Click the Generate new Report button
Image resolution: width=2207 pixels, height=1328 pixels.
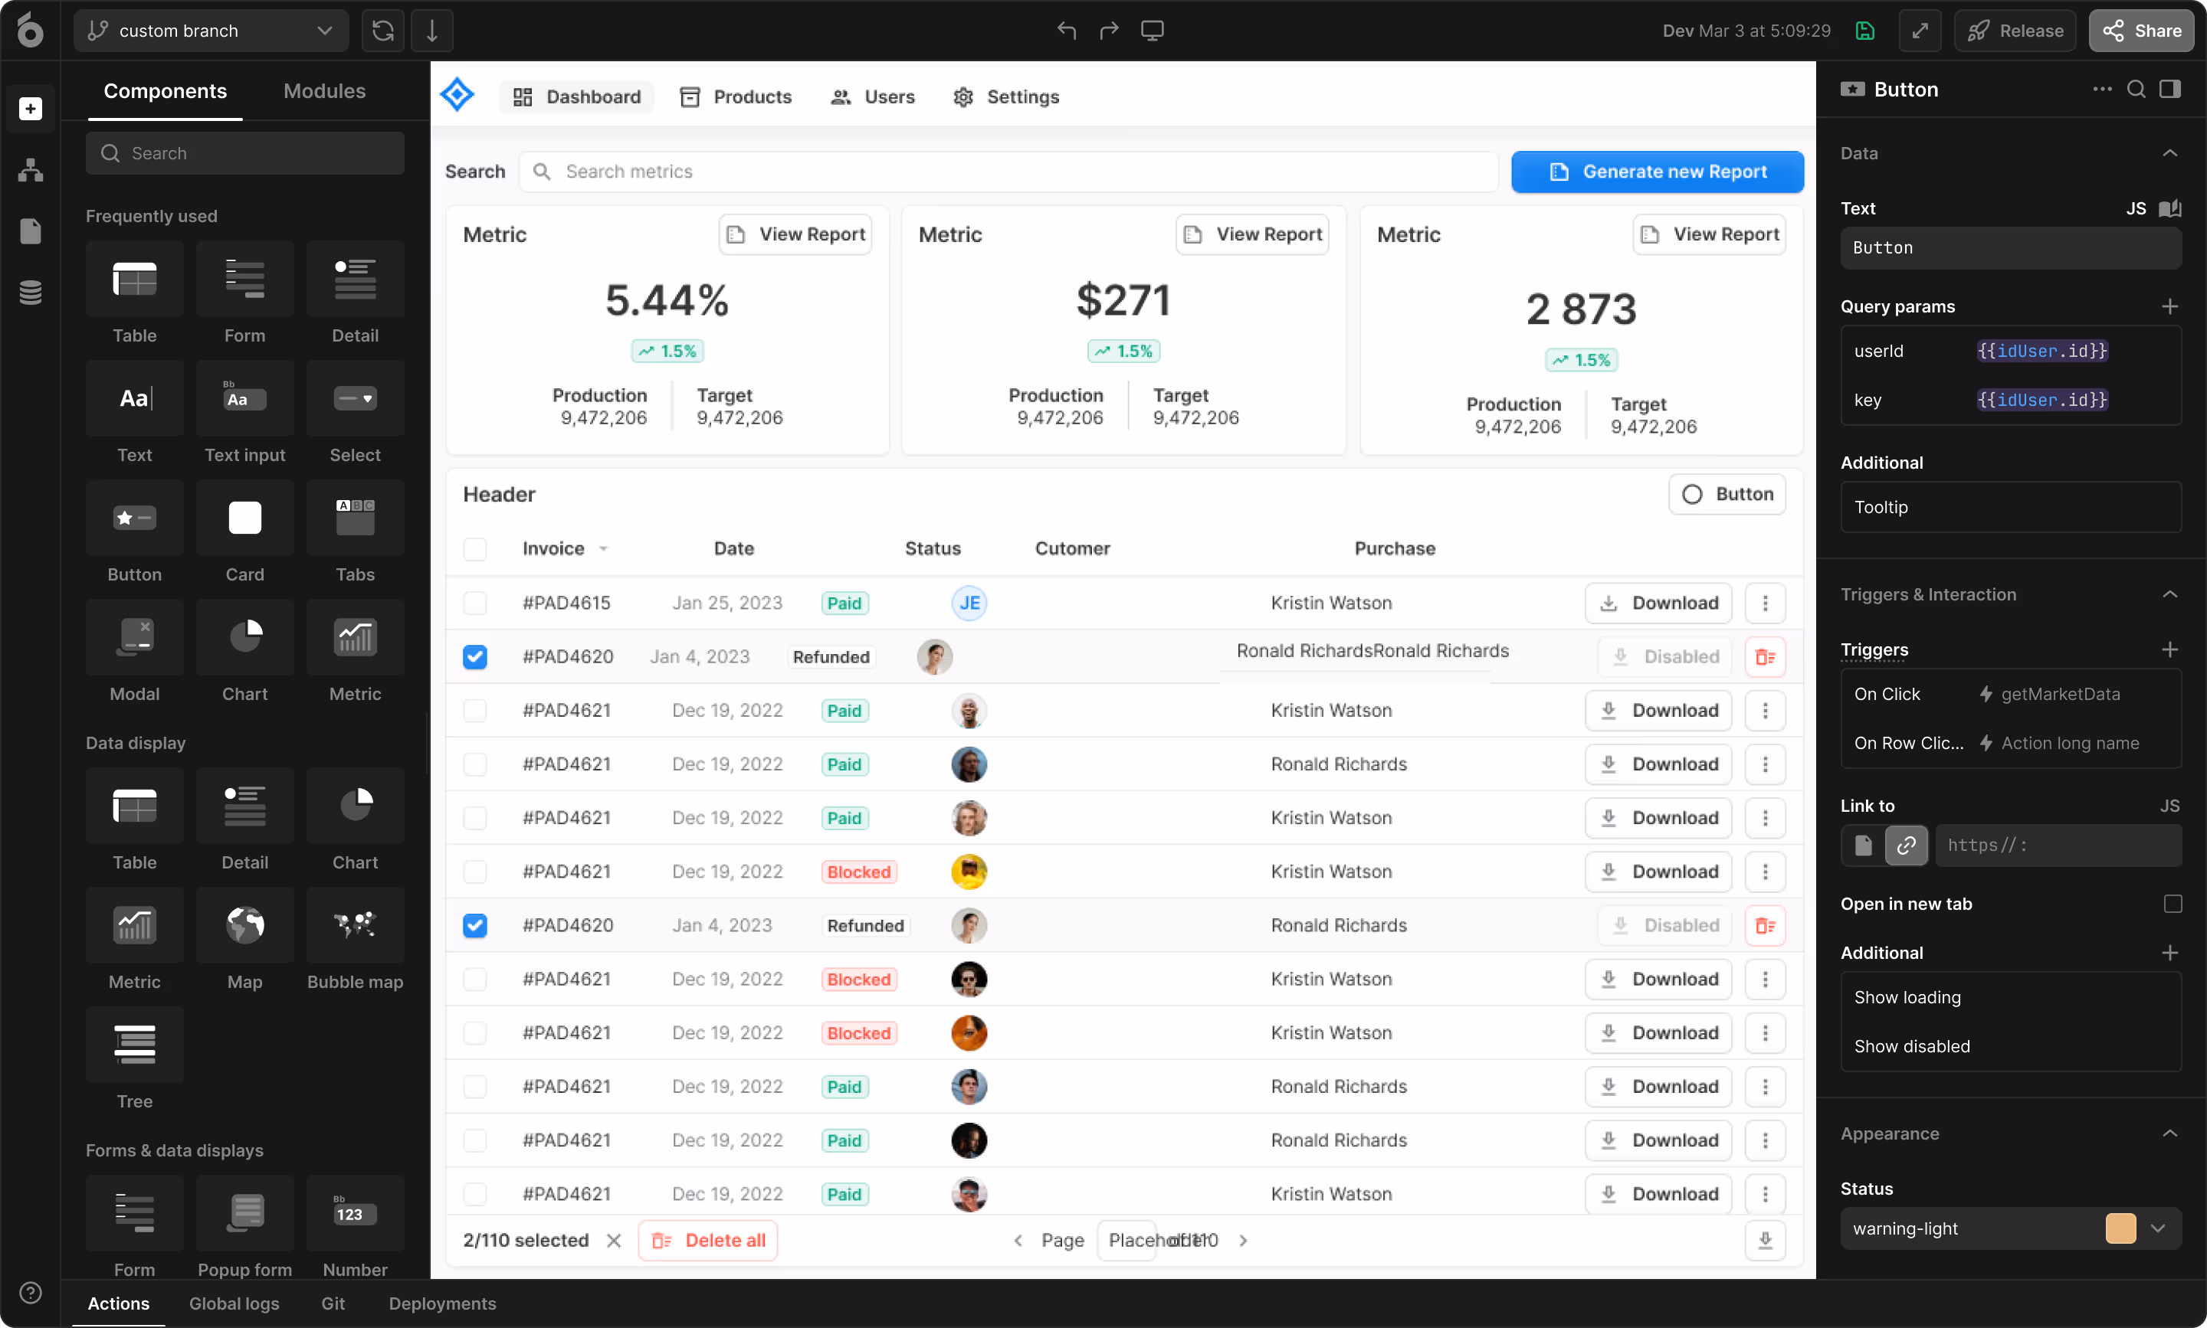[1656, 172]
